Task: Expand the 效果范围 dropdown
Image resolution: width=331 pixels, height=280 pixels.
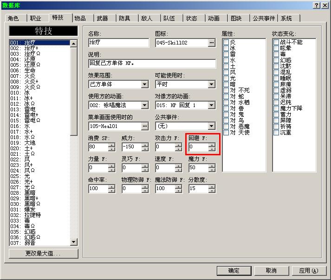Action: 144,84
